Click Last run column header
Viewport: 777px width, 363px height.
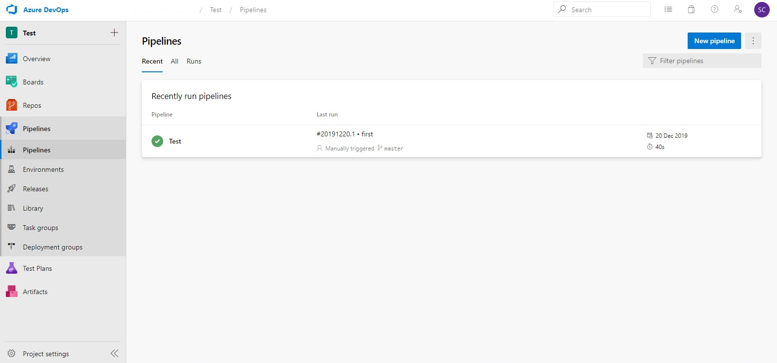(x=327, y=115)
